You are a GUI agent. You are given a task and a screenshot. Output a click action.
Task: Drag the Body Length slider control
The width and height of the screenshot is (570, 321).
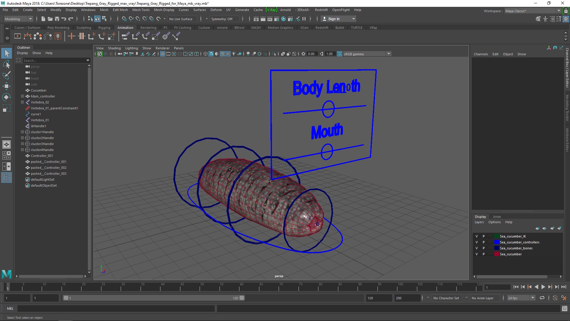pos(328,109)
